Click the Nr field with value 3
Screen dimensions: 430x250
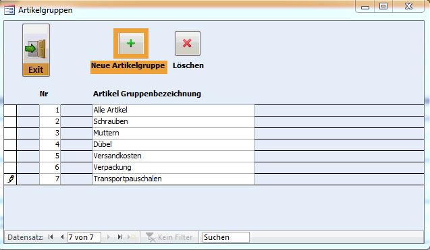click(x=50, y=133)
